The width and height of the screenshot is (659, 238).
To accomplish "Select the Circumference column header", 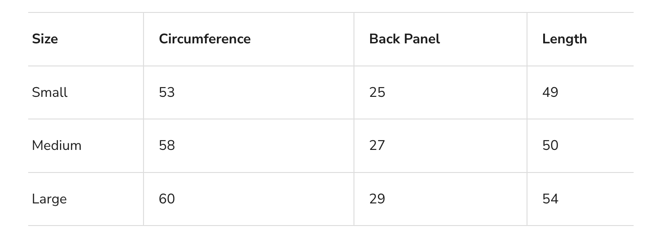I will pos(204,39).
